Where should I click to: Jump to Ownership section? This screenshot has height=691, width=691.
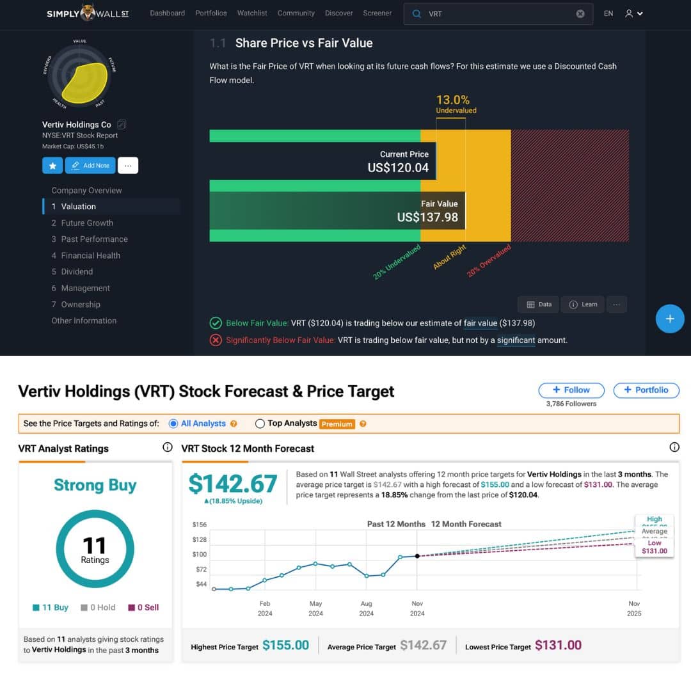tap(75, 305)
